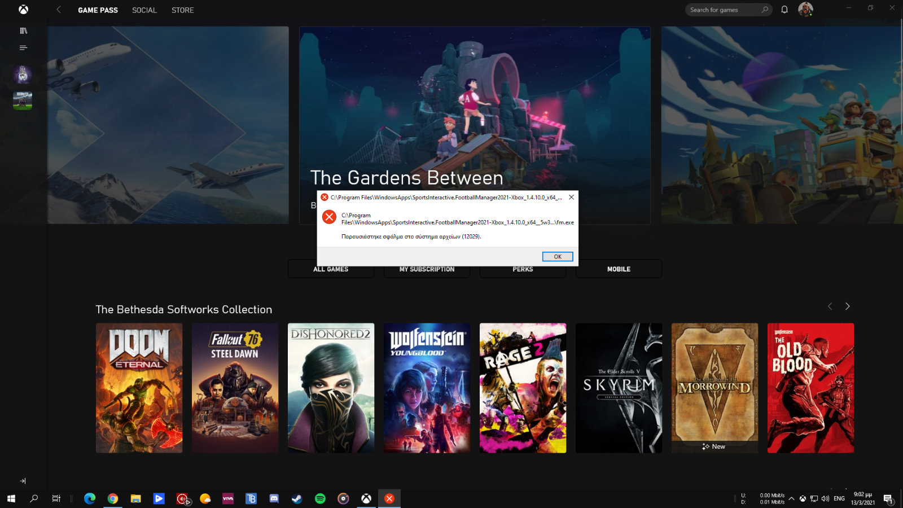The height and width of the screenshot is (508, 903).
Task: Open the RAGE 2 game tile
Action: [523, 388]
